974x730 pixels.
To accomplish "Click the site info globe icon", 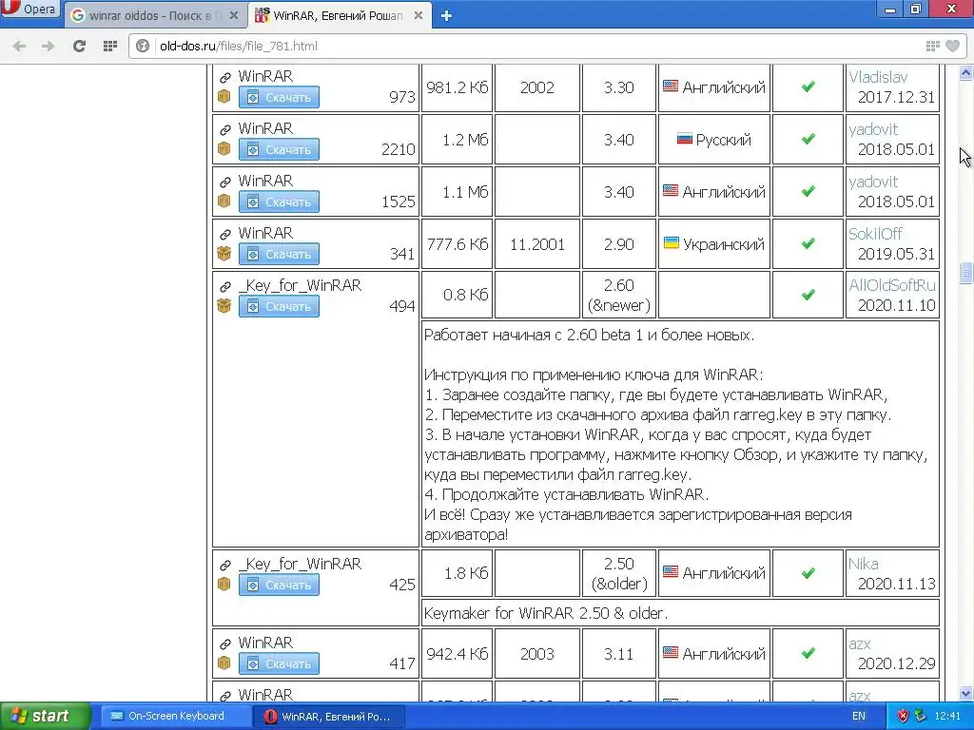I will 143,46.
